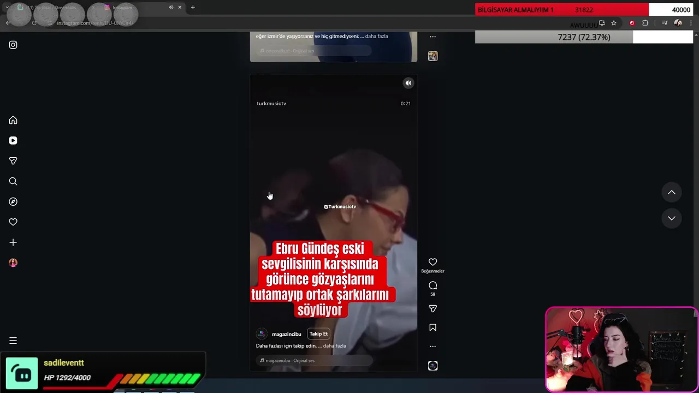
Task: Open audio thumbnail beside magazincibu reel
Action: point(433,366)
